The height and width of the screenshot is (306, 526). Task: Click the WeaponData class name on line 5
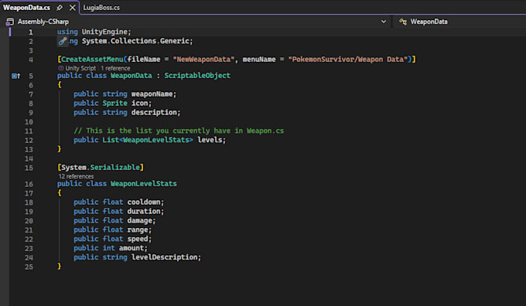(131, 76)
